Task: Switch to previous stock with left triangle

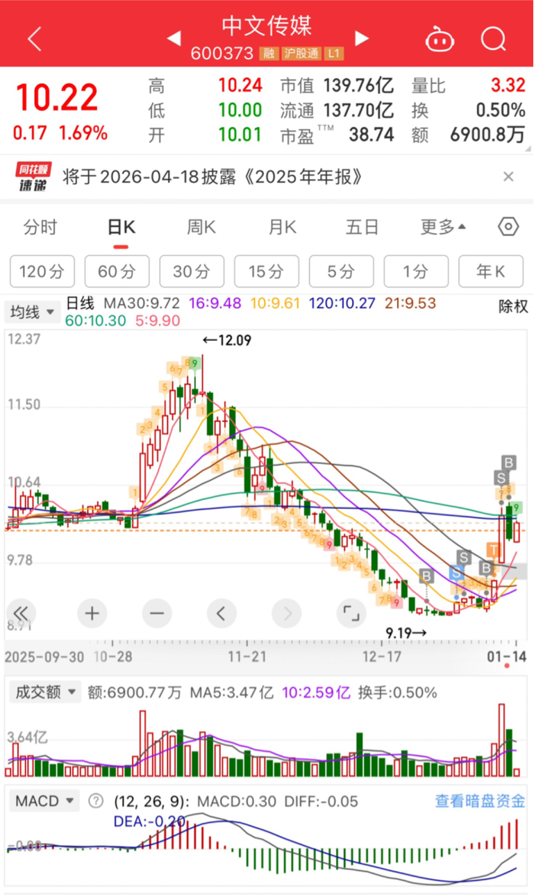Action: pos(174,38)
